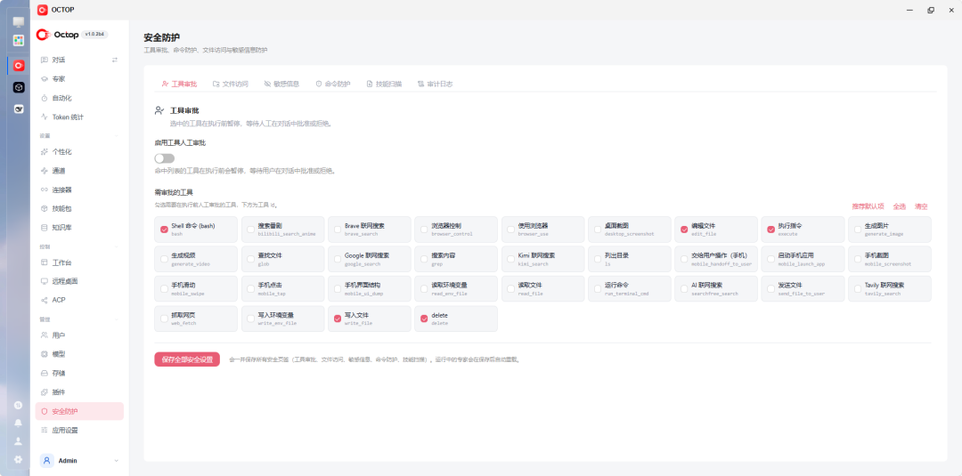Screen dimensions: 962x476
Task: Switch to the 敏感信息 tab
Action: [x=281, y=84]
